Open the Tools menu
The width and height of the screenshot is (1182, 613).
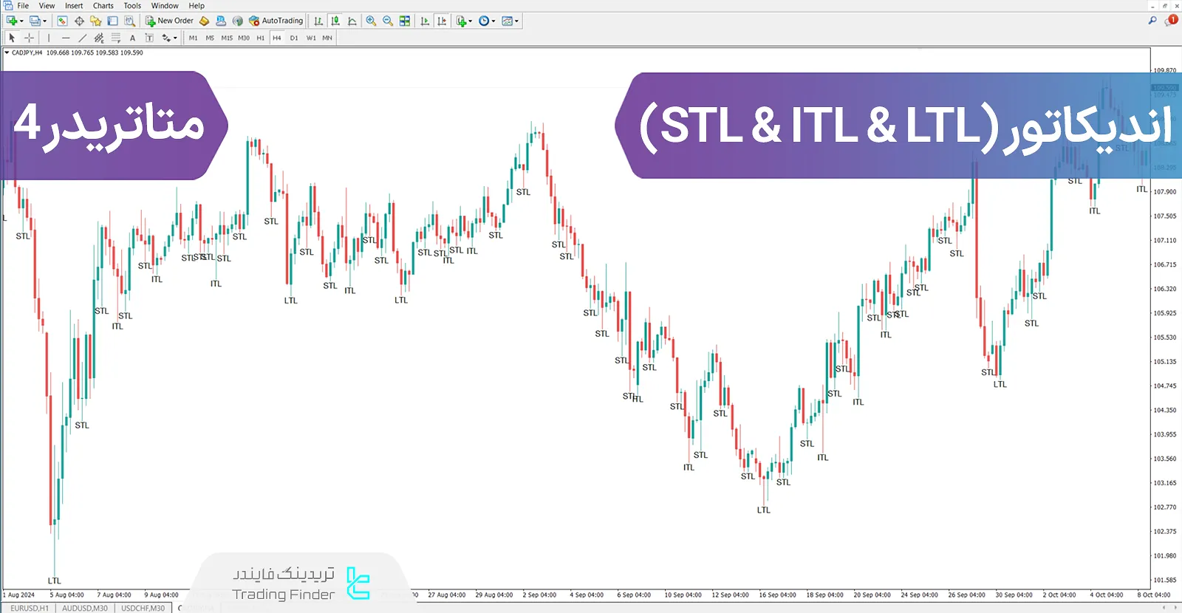[x=132, y=5]
